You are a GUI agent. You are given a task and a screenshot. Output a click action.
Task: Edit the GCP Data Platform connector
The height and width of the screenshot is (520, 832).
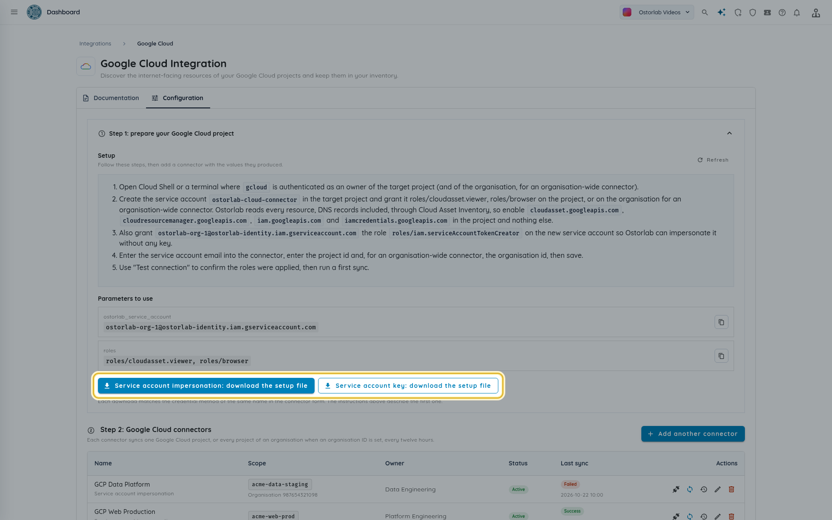click(718, 489)
